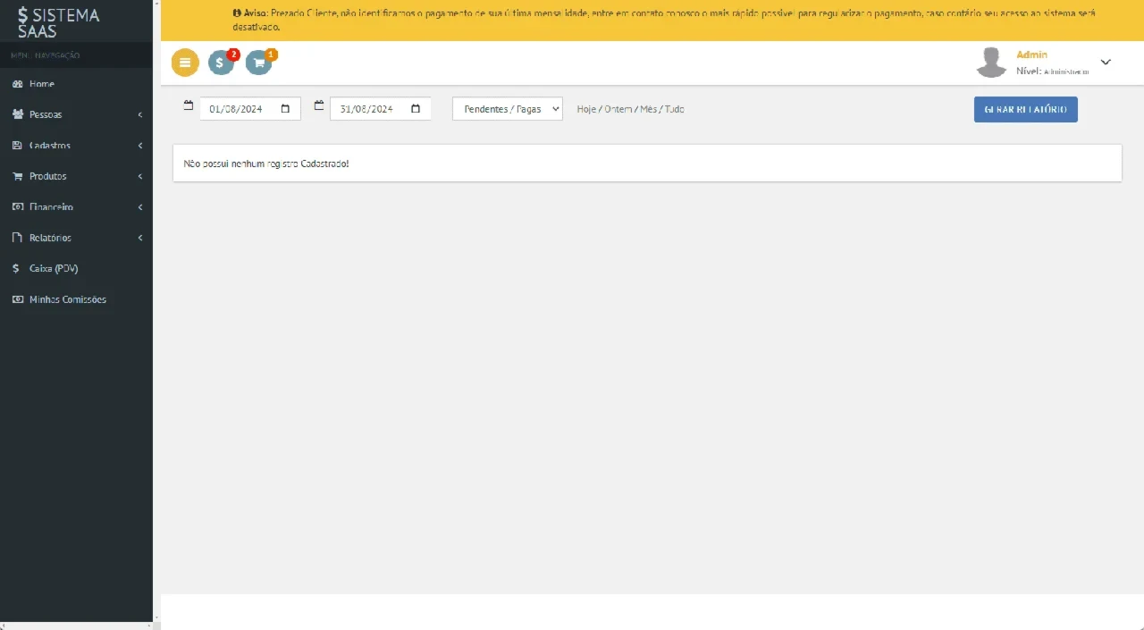The height and width of the screenshot is (630, 1144).
Task: Filter by Ontem
Action: coord(618,109)
